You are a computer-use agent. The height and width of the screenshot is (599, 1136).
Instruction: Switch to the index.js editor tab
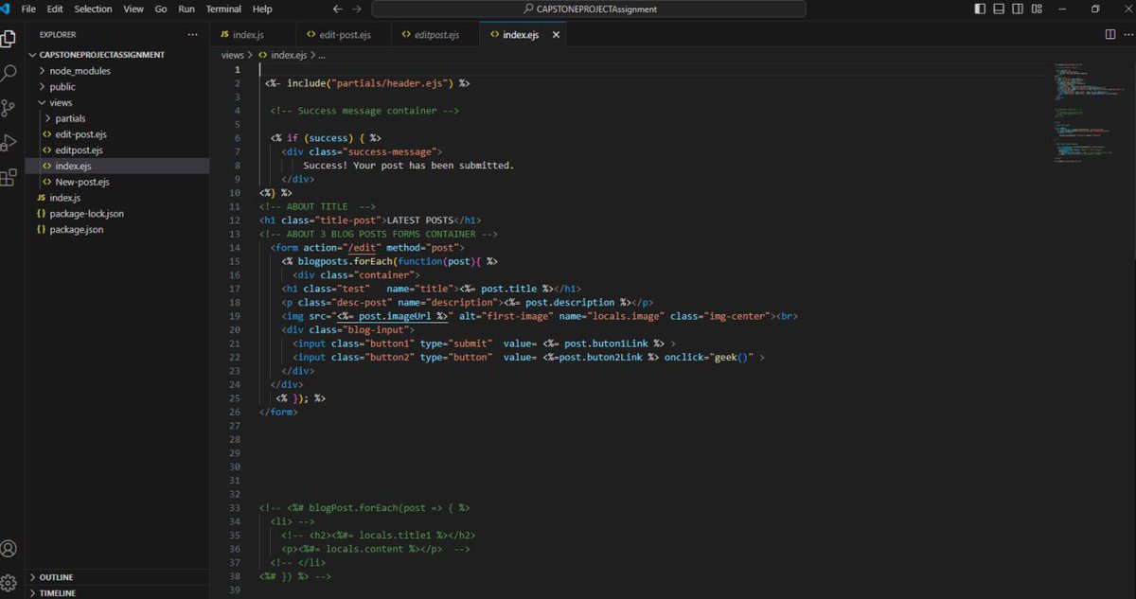tap(251, 34)
